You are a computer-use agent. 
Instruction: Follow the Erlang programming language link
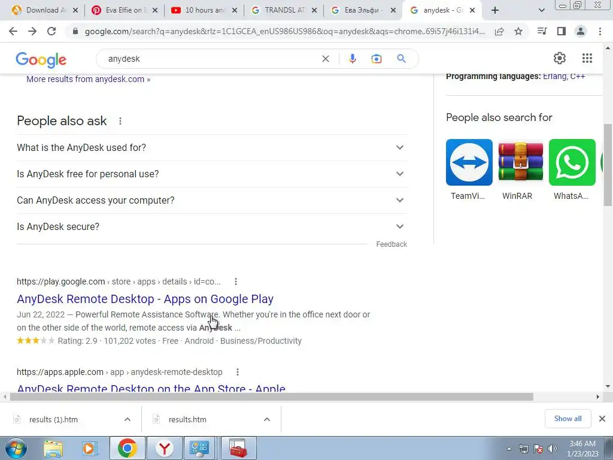pyautogui.click(x=555, y=76)
